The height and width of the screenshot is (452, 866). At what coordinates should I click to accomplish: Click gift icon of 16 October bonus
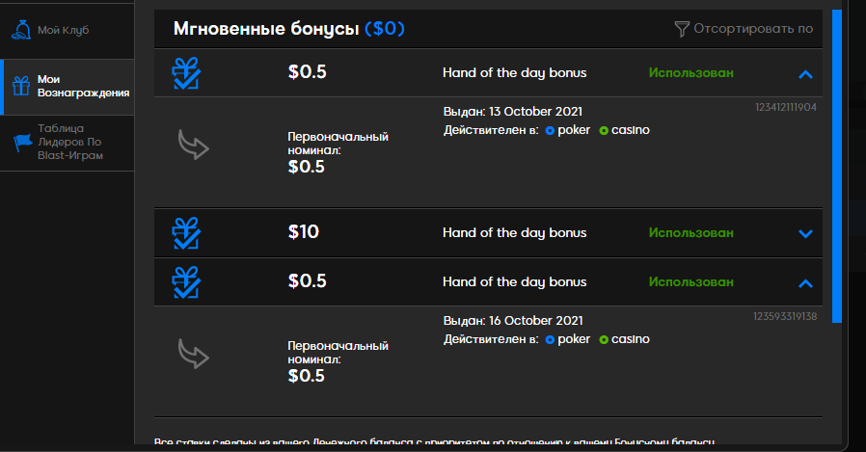pyautogui.click(x=186, y=282)
